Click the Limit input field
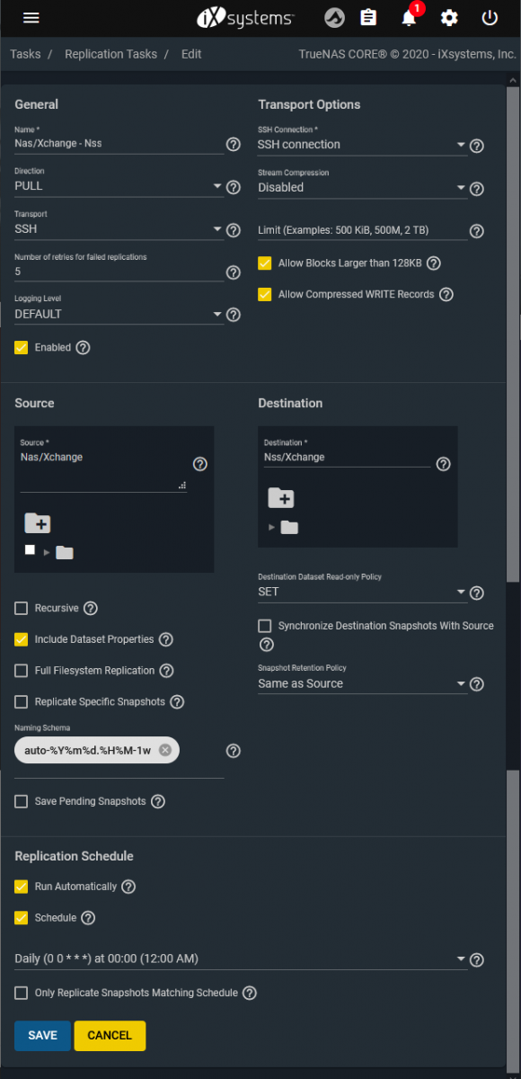521x1079 pixels. (x=362, y=230)
